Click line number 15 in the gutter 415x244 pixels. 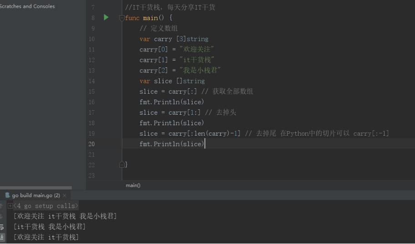91,91
